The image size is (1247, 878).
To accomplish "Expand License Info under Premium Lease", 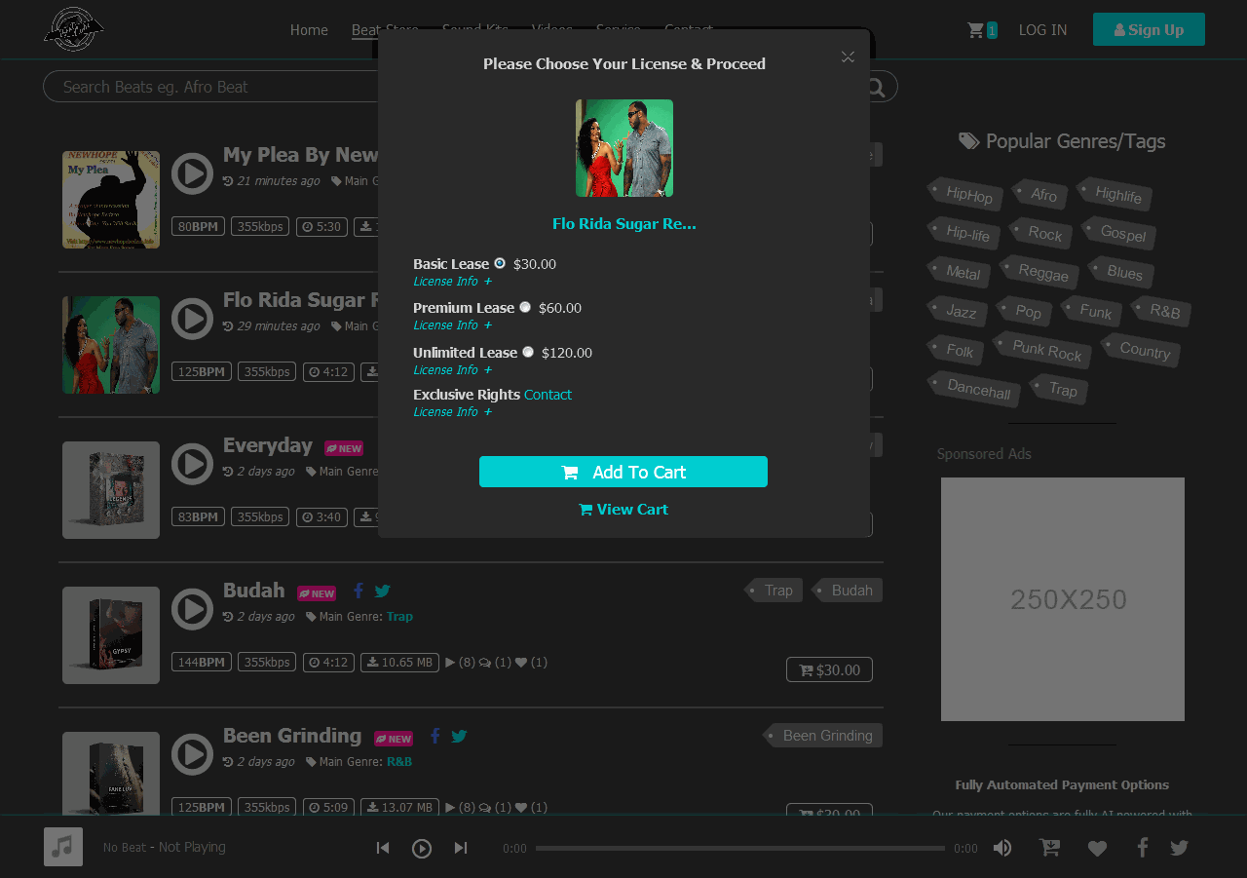I will click(x=452, y=324).
